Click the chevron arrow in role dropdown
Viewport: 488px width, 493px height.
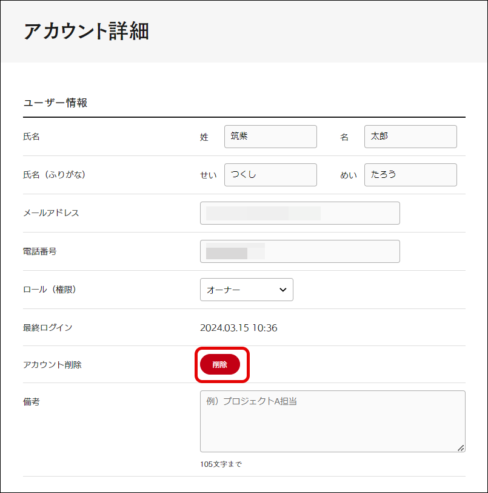pyautogui.click(x=282, y=290)
